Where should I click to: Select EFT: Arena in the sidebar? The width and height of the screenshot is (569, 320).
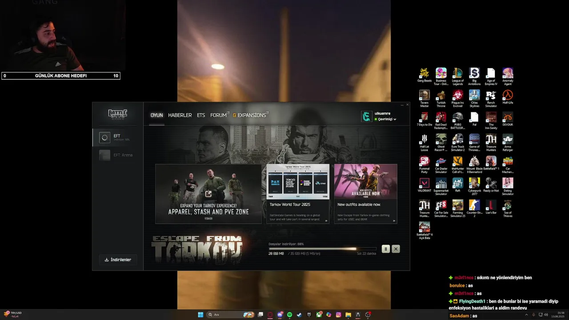(x=118, y=155)
